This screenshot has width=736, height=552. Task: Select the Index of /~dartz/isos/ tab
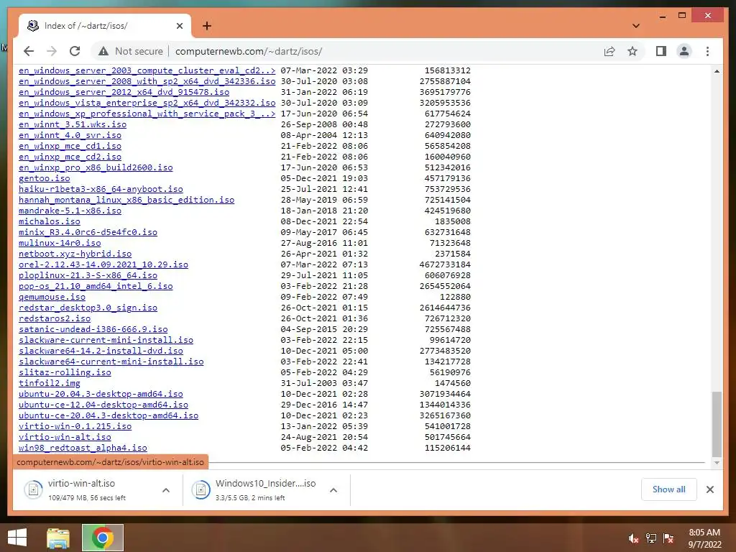pos(105,26)
